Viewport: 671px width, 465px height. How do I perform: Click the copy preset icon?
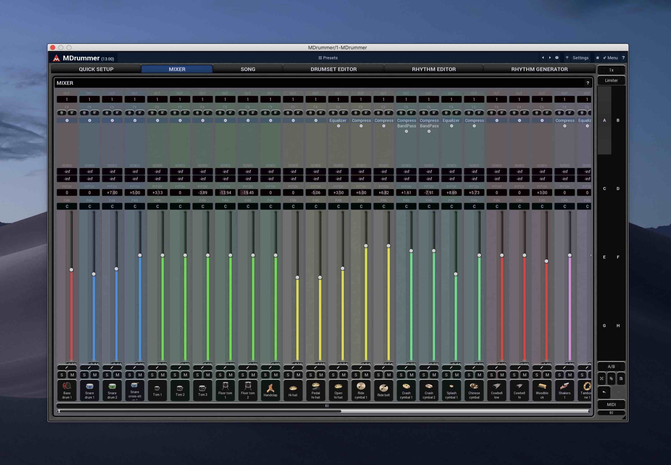[611, 379]
